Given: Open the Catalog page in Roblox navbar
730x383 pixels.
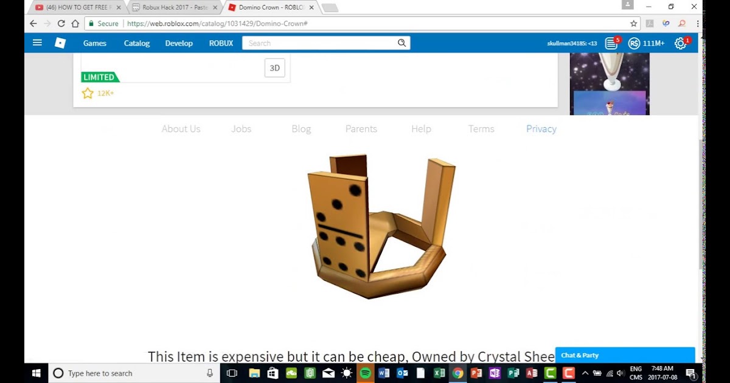Looking at the screenshot, I should coord(137,43).
